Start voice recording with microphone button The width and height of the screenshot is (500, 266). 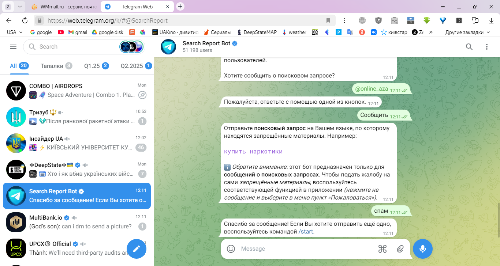coord(423,249)
